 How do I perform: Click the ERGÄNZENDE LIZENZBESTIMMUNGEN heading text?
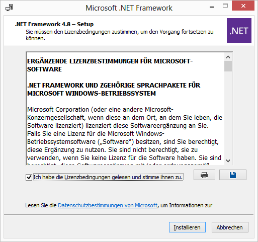tap(110, 65)
